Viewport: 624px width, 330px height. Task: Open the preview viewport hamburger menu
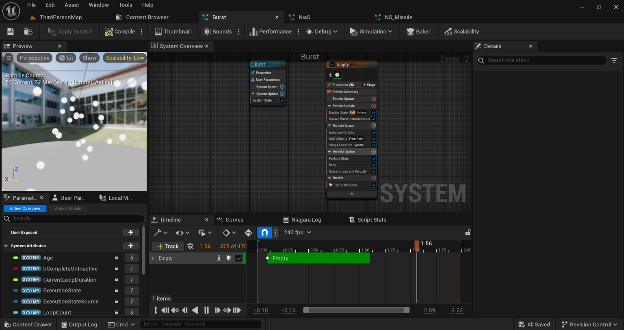(9, 58)
